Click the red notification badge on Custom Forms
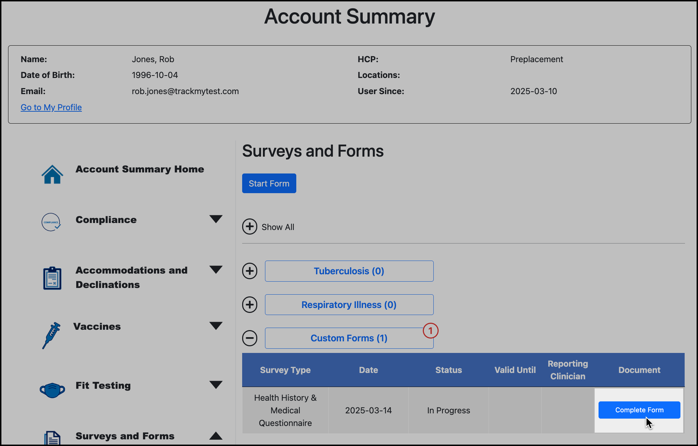The height and width of the screenshot is (446, 698). (x=431, y=330)
